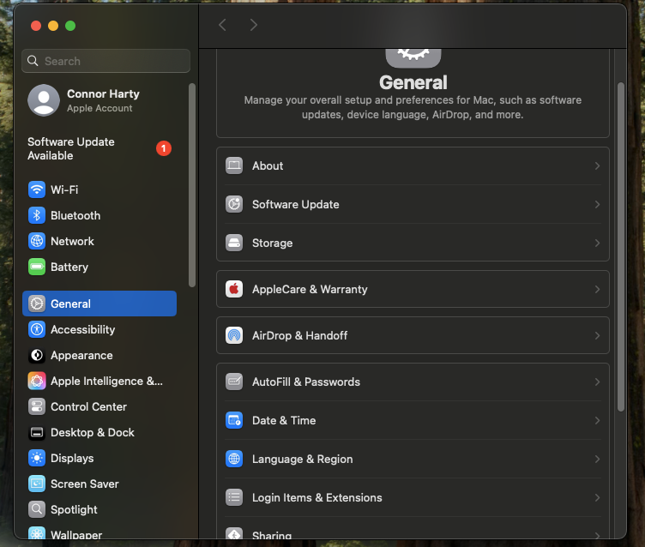Select Displays label in the sidebar

click(72, 458)
